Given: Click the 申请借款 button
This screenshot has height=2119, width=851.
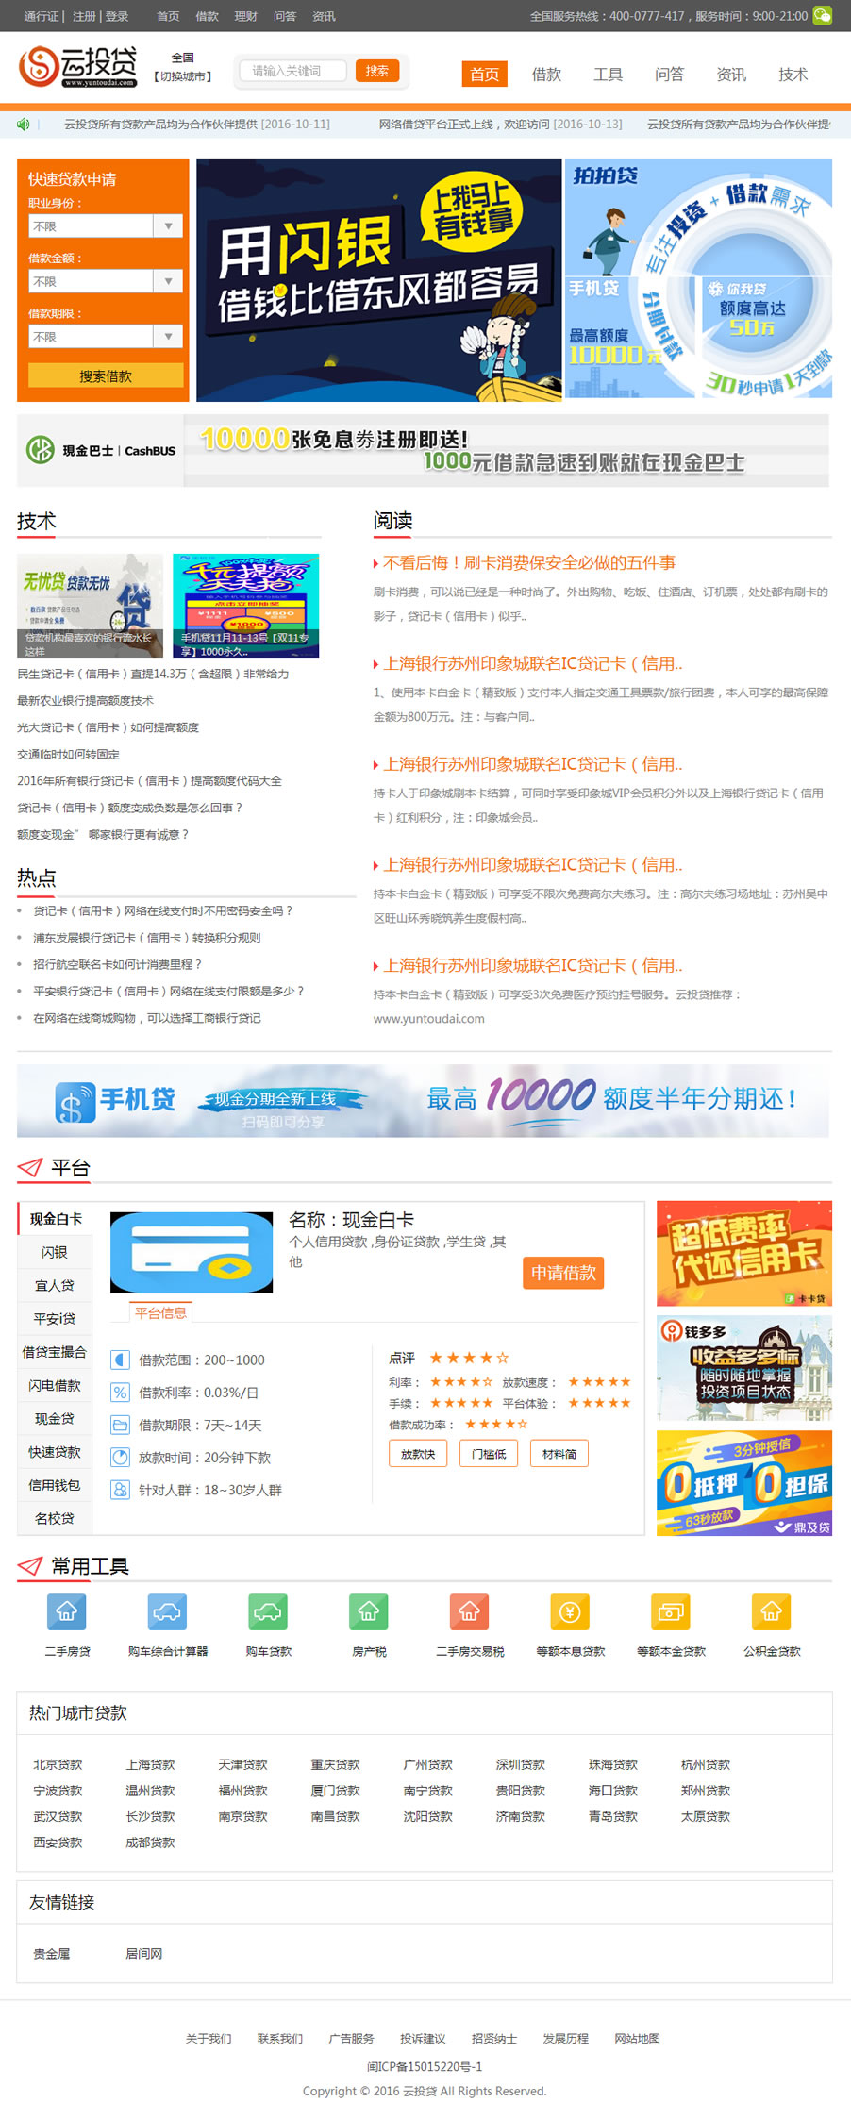Looking at the screenshot, I should click(563, 1273).
